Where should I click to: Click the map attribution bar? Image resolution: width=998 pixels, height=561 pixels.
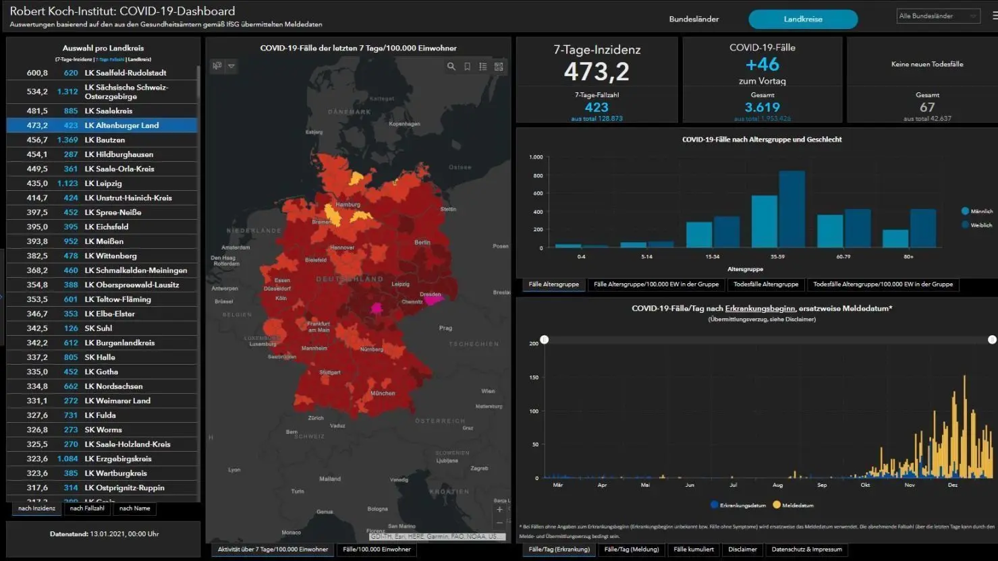[436, 537]
